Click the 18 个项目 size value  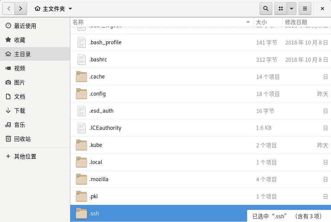268,94
